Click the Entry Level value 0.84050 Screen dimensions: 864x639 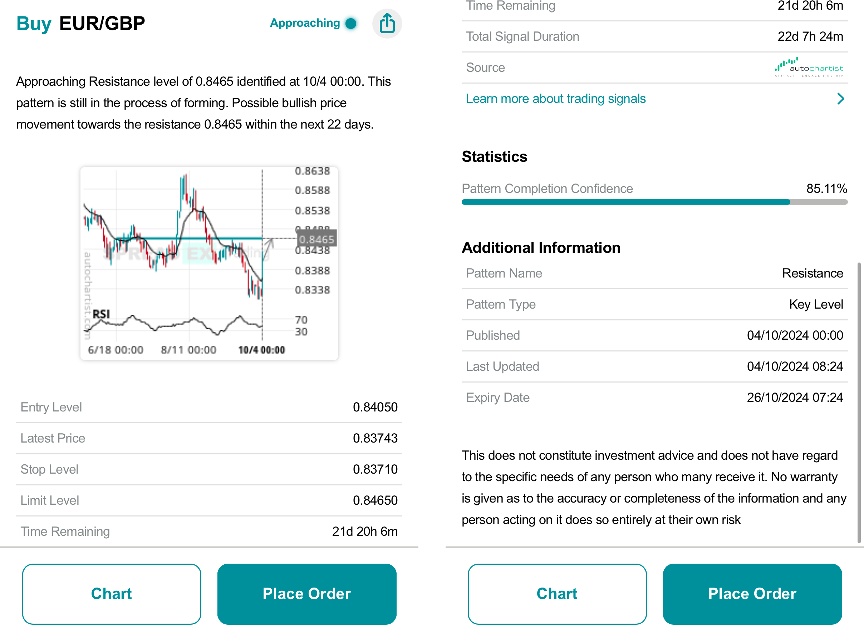tap(375, 407)
